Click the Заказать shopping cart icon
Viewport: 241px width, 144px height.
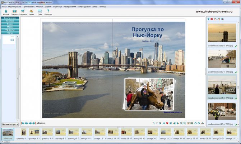[23, 11]
